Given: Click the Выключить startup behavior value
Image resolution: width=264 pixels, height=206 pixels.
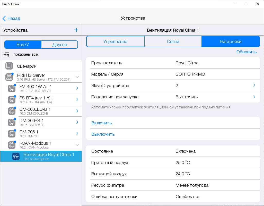Looking at the screenshot, I should (x=187, y=97).
